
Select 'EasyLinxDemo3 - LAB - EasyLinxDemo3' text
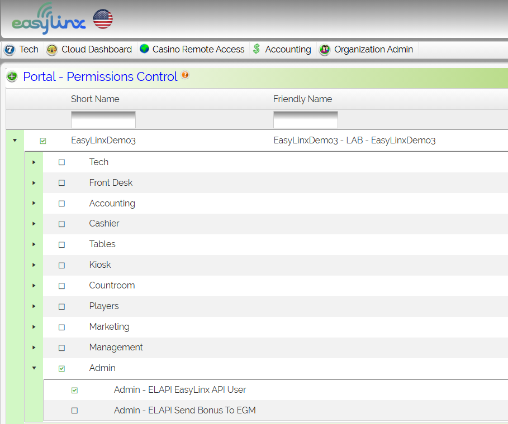(354, 141)
